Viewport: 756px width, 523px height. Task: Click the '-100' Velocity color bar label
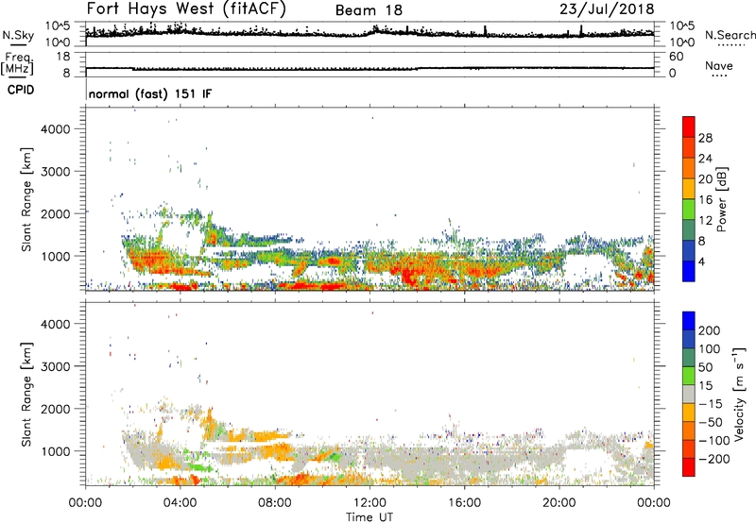[714, 441]
